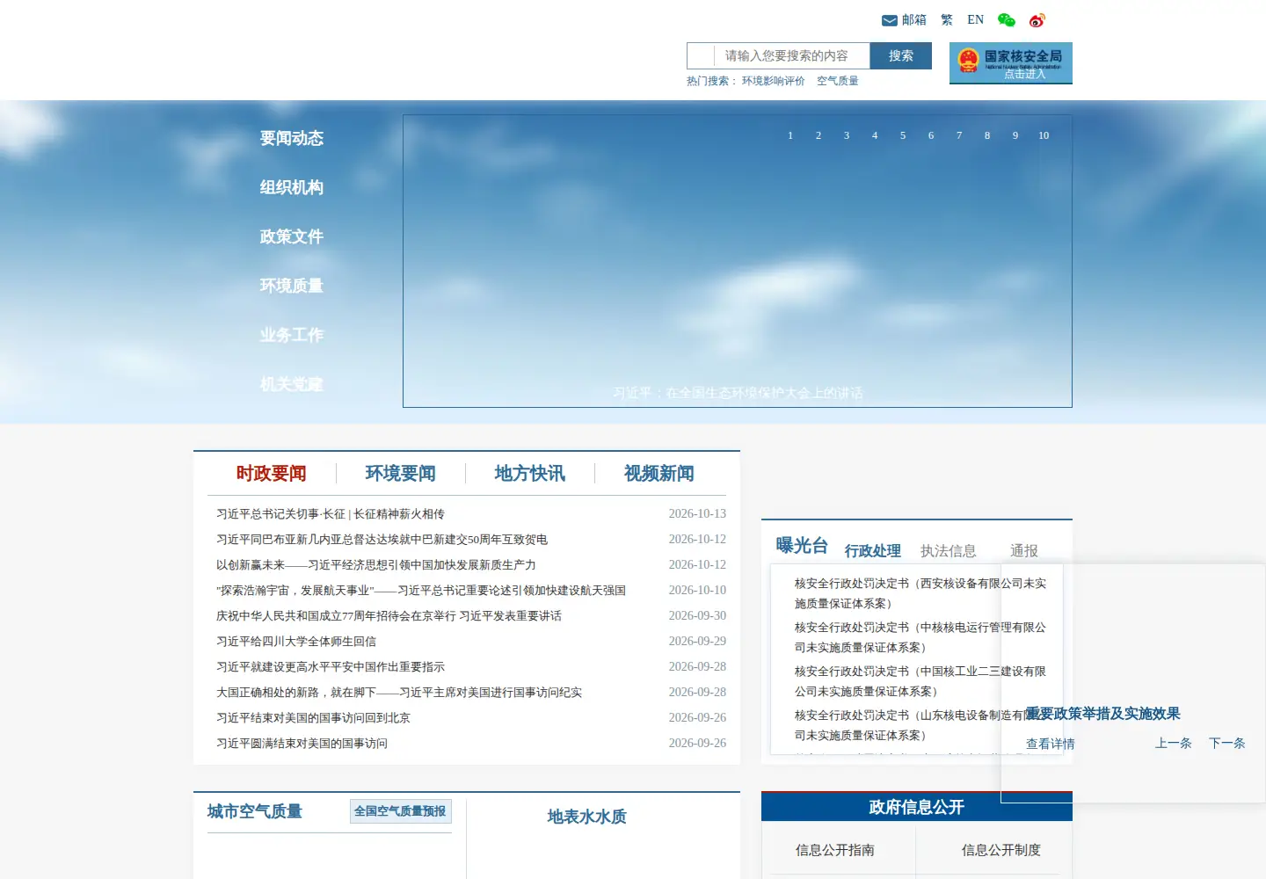Viewport: 1266px width, 879px height.
Task: Click 查看详情 in the popup
Action: [1051, 744]
